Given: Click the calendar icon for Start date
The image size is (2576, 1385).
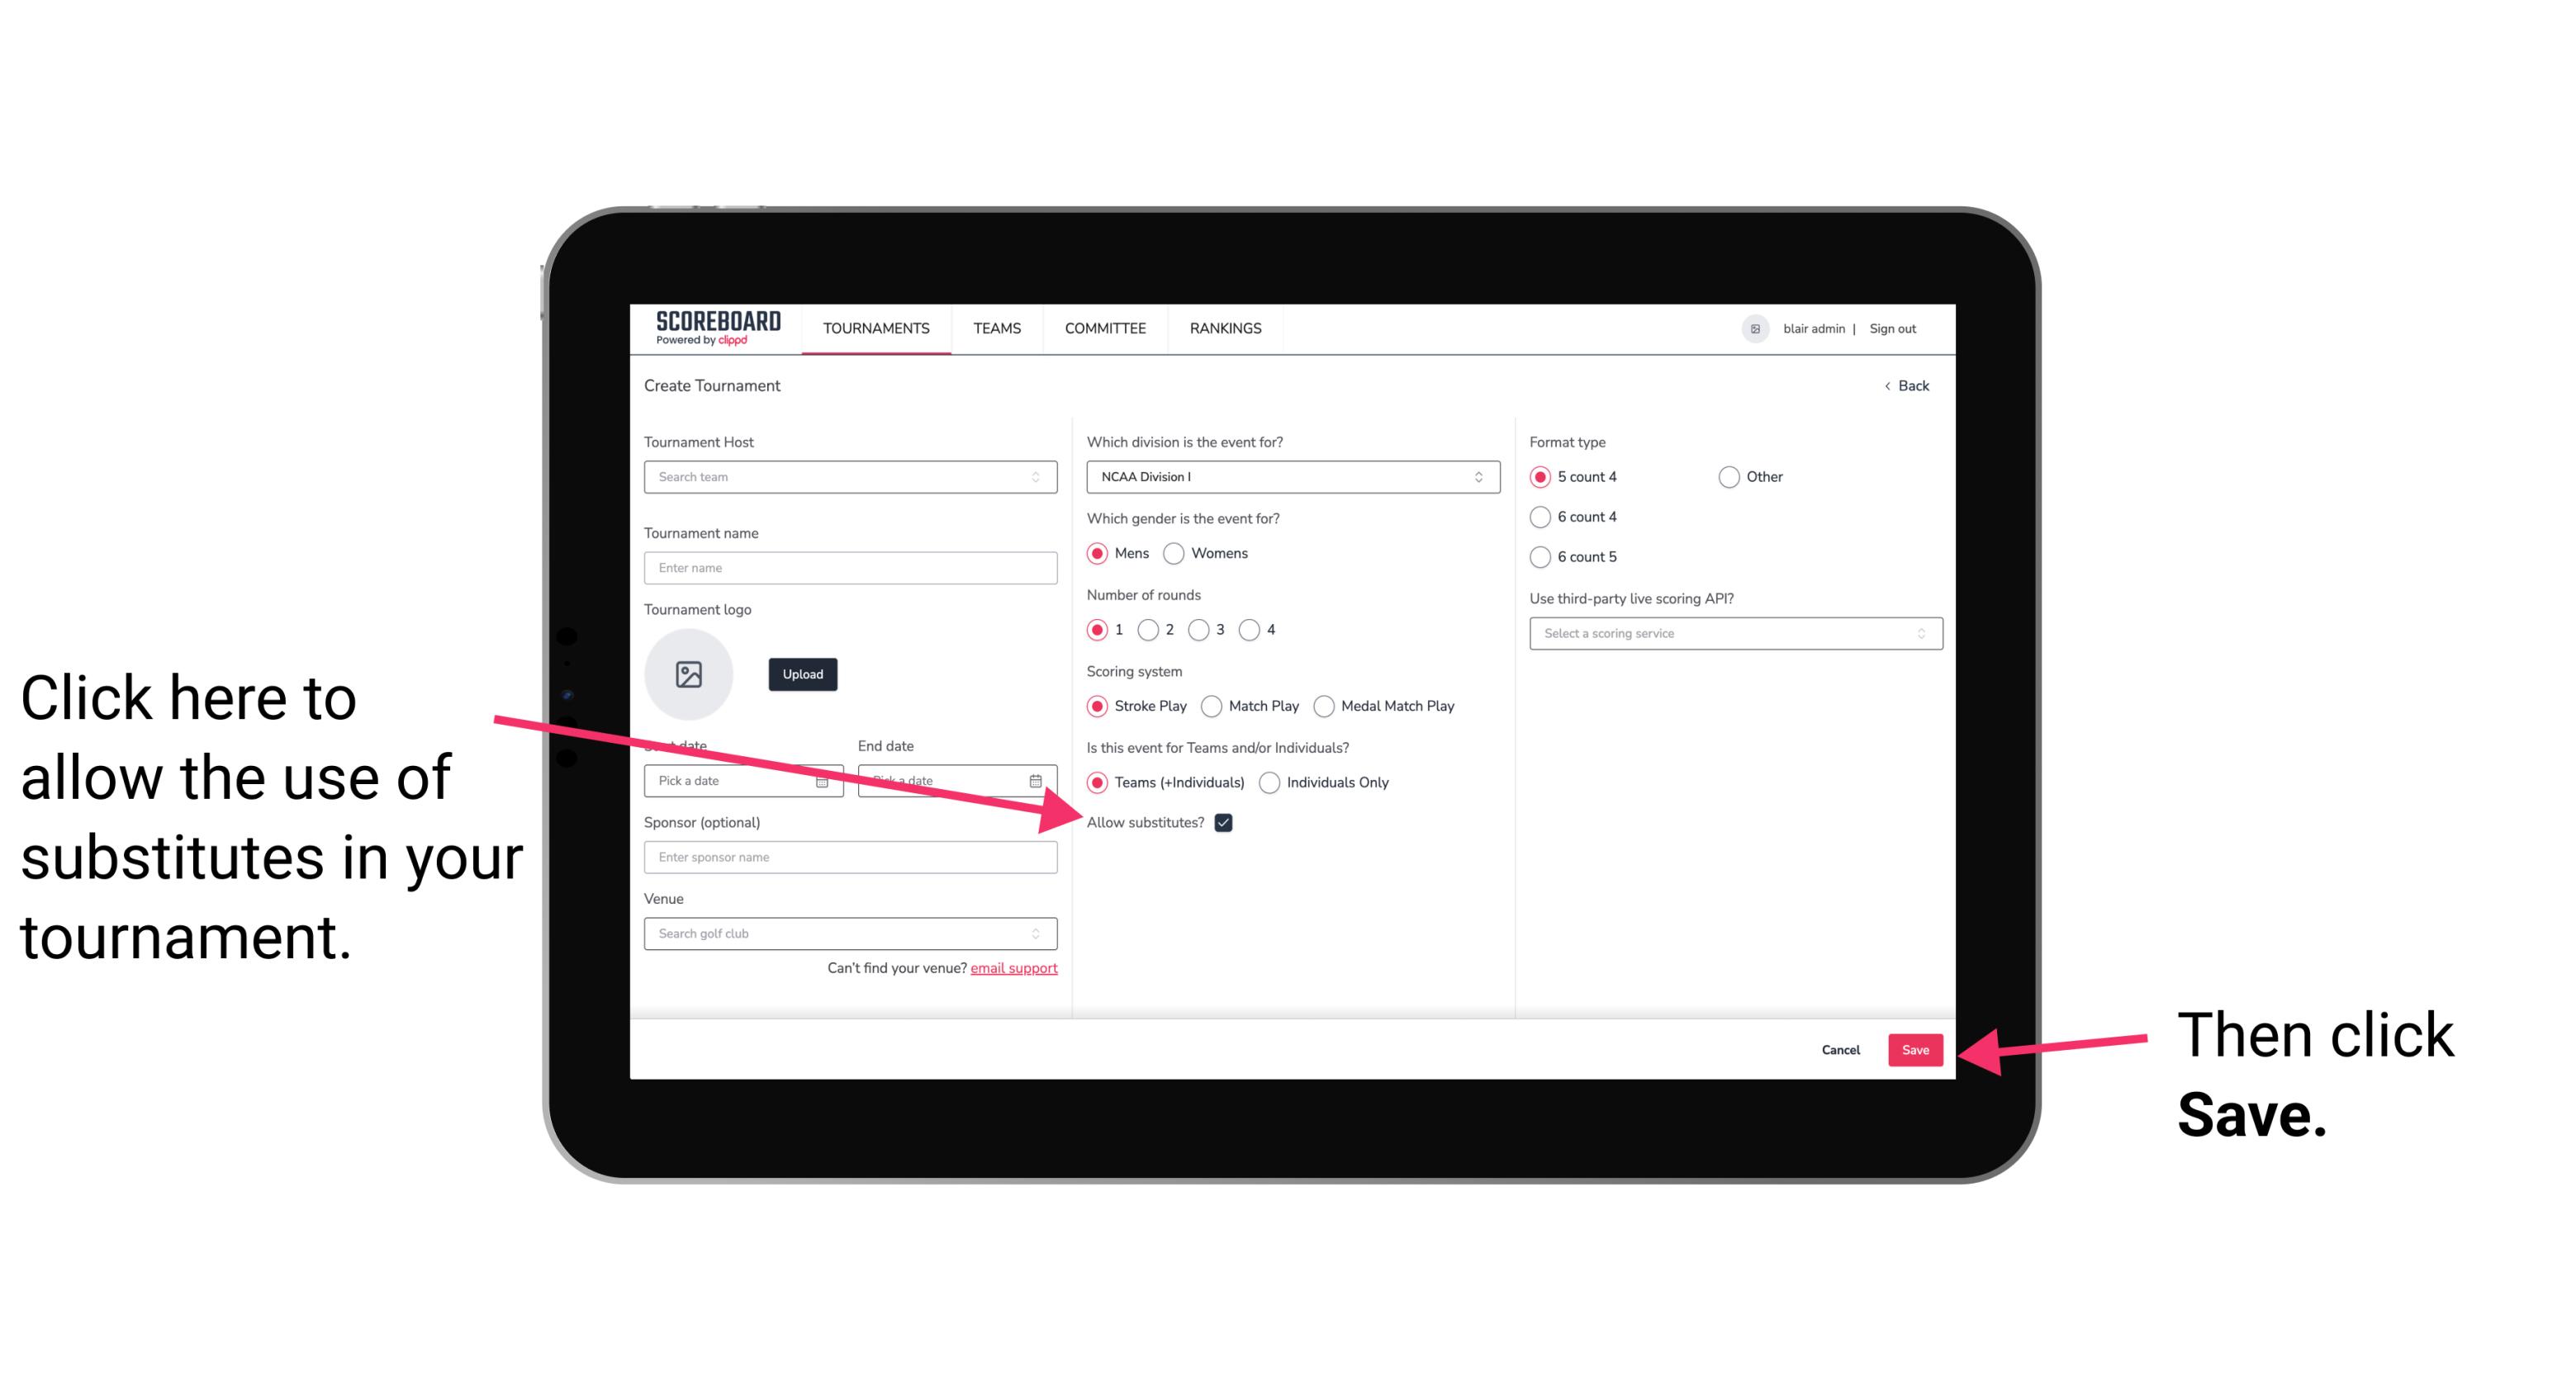Looking at the screenshot, I should click(828, 779).
